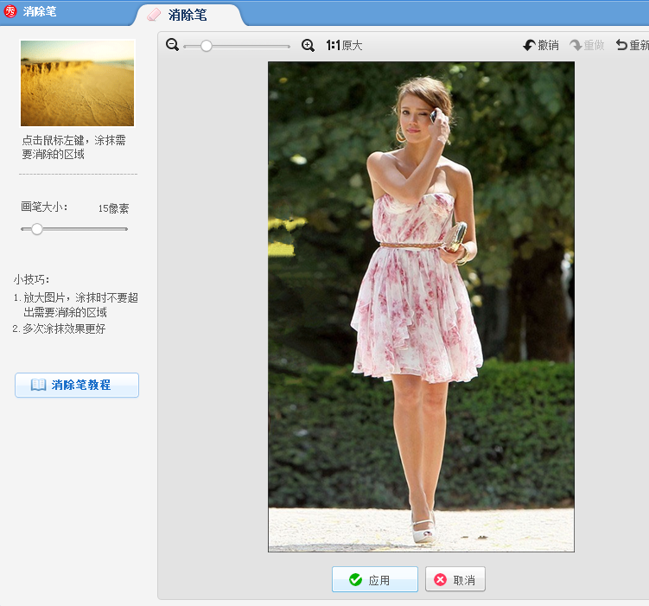Click the greyed 重做 redo button
The width and height of the screenshot is (649, 606).
click(587, 45)
